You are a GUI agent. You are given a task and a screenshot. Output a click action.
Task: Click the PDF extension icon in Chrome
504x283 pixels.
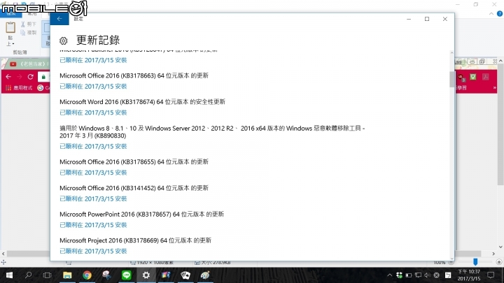(x=485, y=77)
